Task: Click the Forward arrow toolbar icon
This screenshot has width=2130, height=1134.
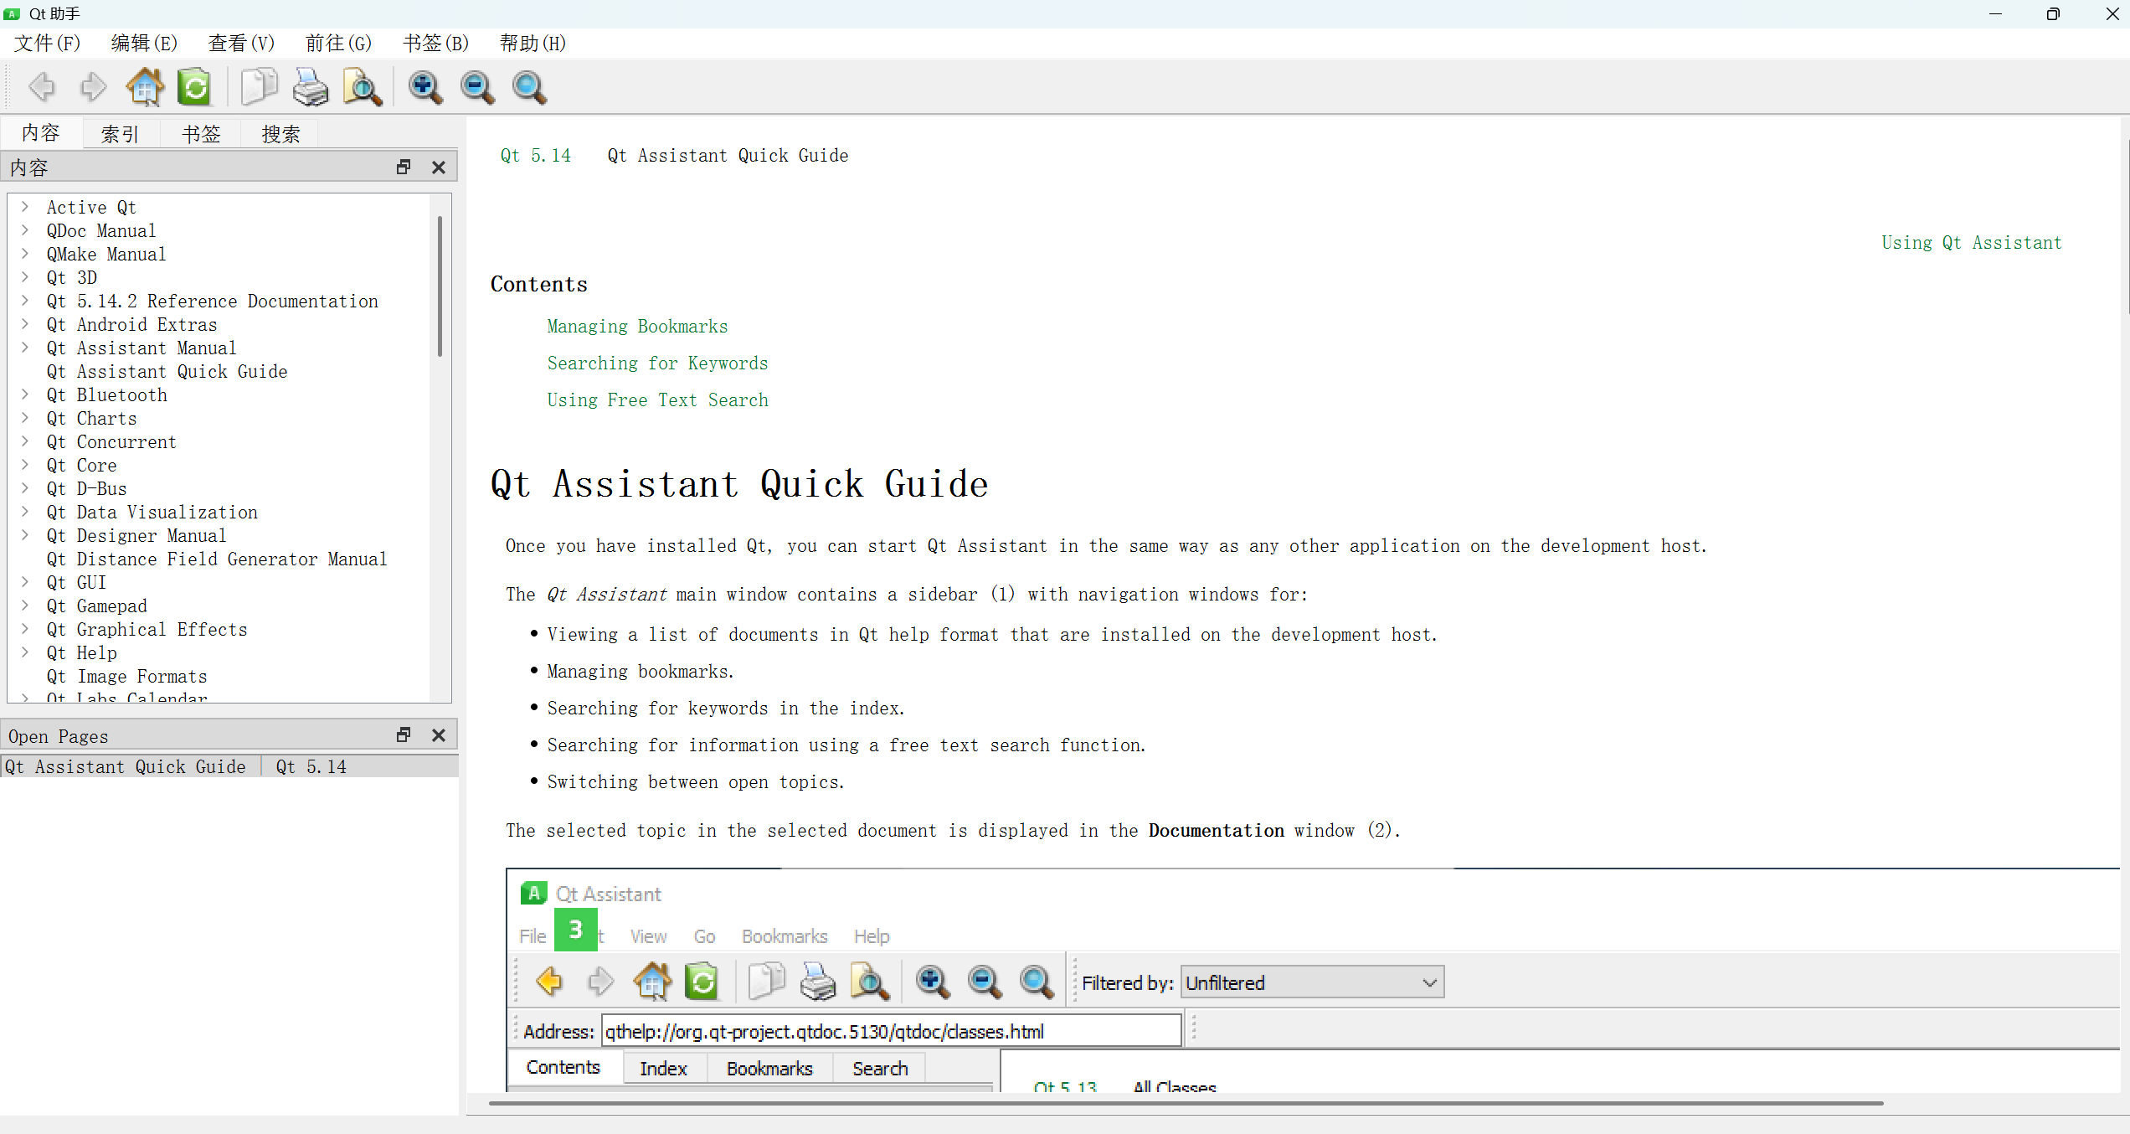Action: 93,87
